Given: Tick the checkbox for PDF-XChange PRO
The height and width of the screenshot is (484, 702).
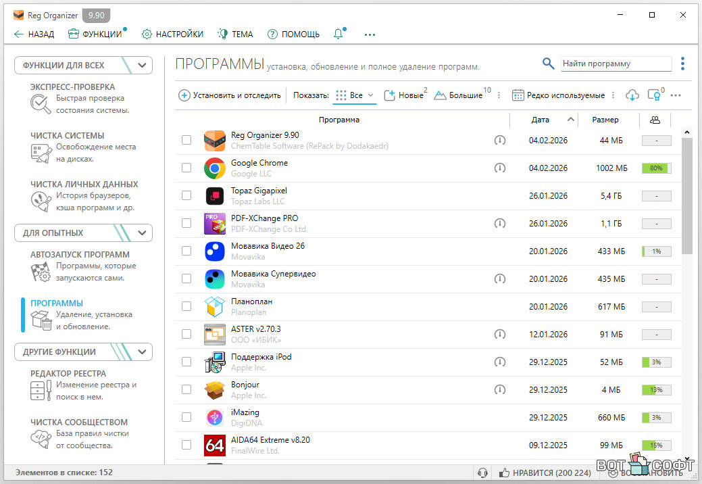Looking at the screenshot, I should [186, 223].
